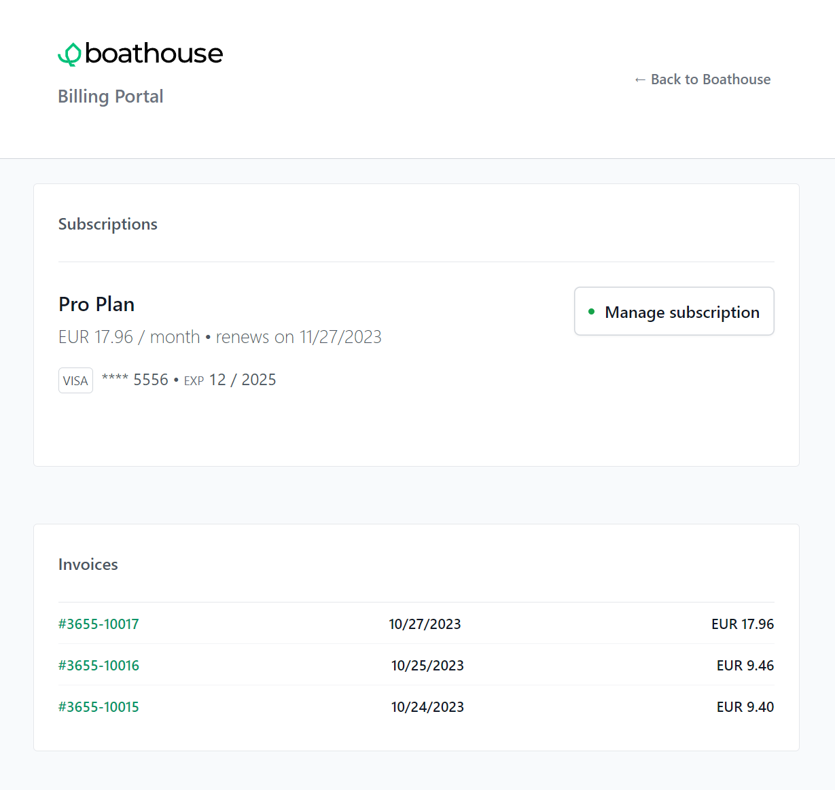
Task: Click the back arrow icon near Back to Boathouse
Action: (x=639, y=79)
